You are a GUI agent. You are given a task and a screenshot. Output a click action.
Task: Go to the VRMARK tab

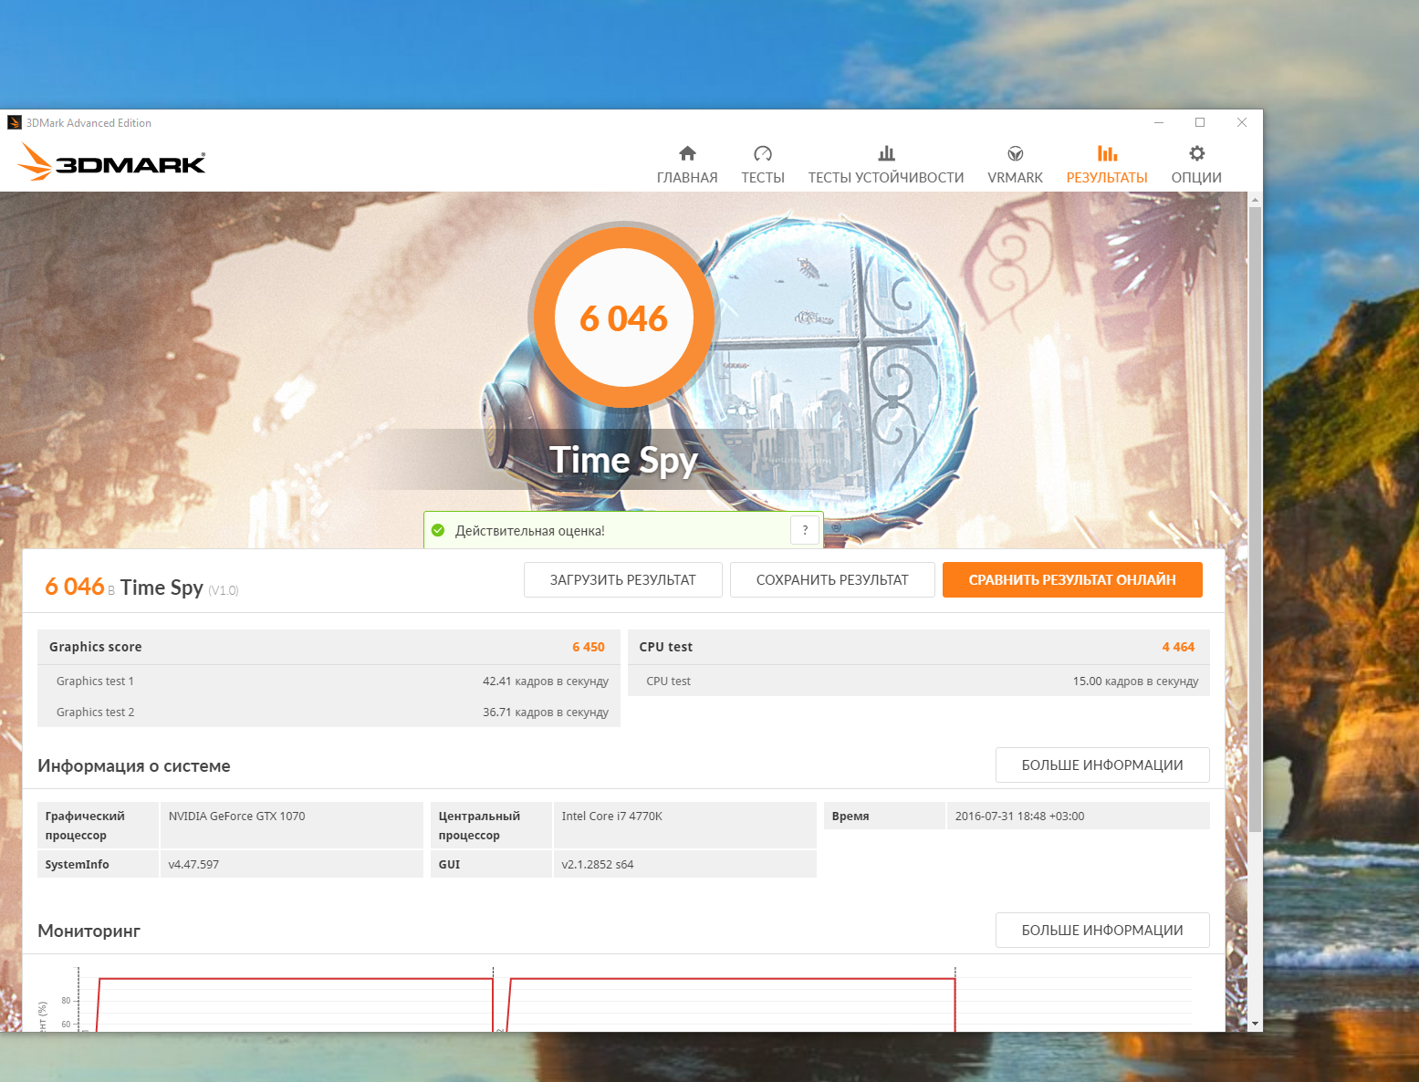click(x=1015, y=165)
